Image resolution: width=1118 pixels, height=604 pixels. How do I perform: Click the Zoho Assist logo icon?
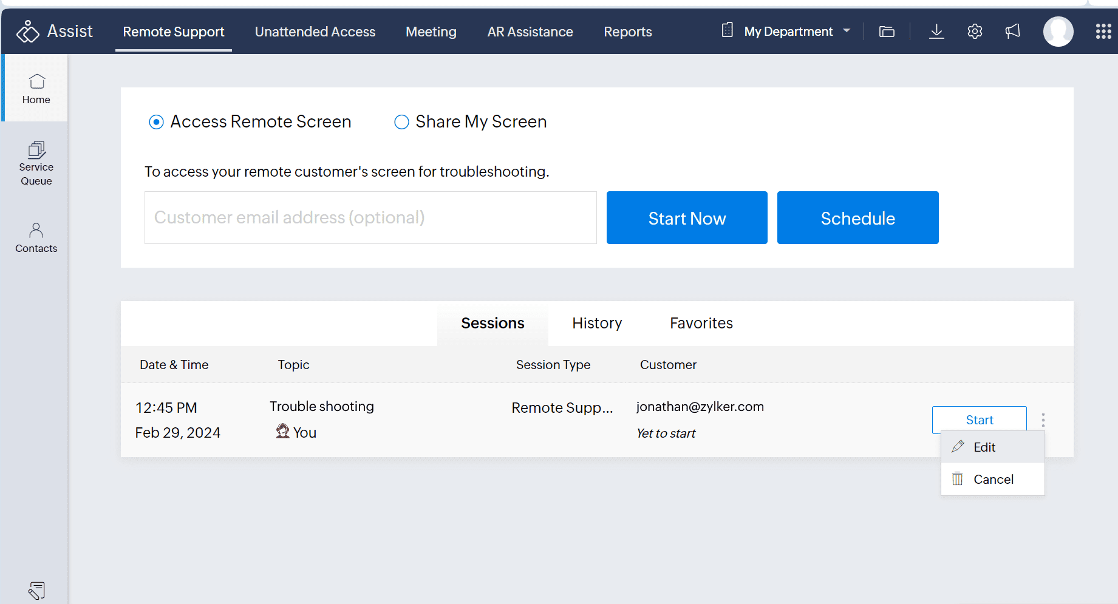click(27, 32)
